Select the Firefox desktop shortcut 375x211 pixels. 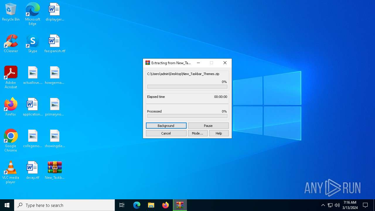coord(11,107)
